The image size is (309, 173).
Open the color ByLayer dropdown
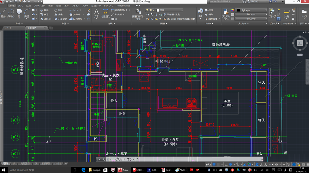[x=252, y=10]
